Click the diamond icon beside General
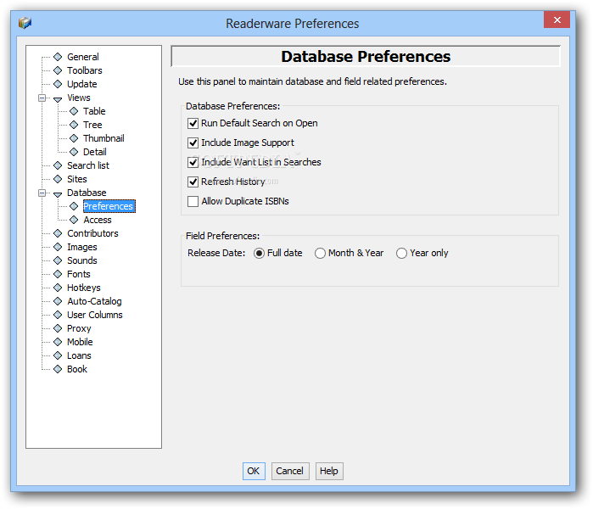 (58, 57)
